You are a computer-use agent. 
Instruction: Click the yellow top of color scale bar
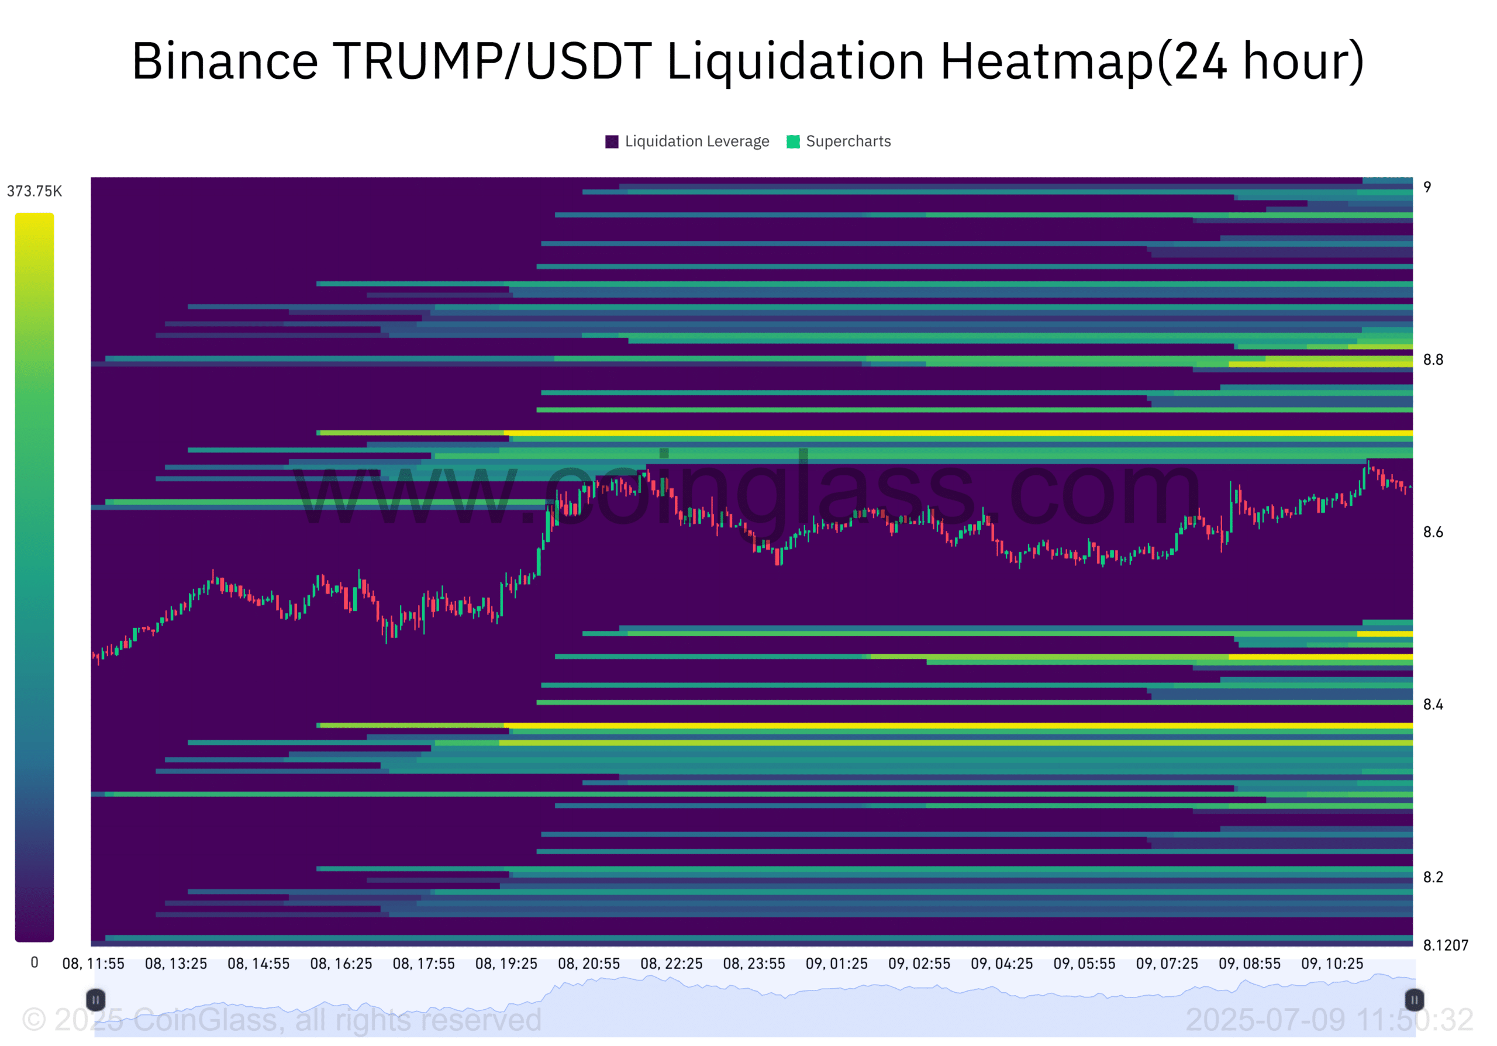click(x=34, y=222)
